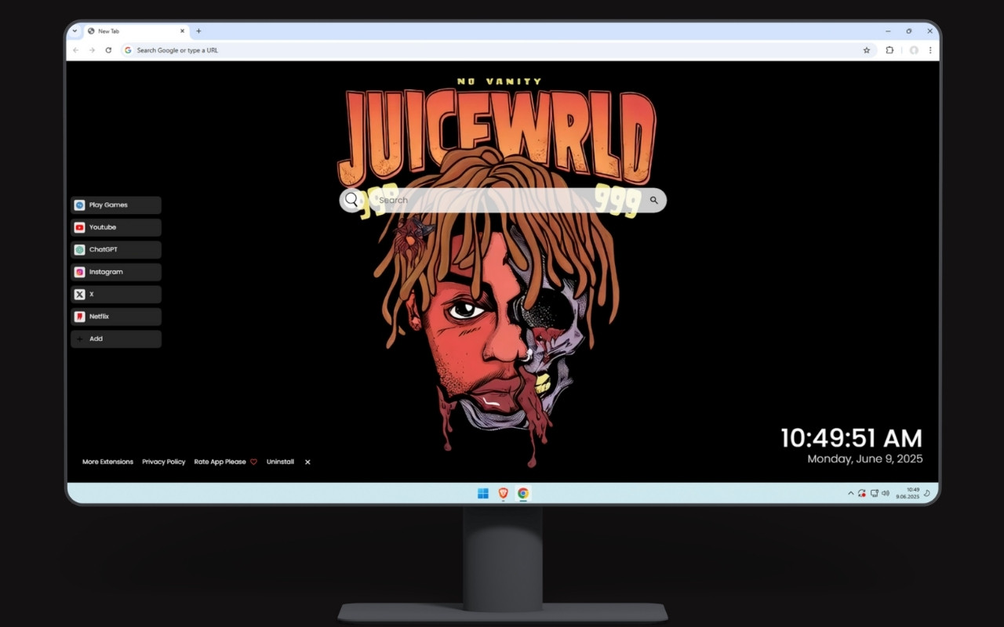
Task: Open the network display tray icon
Action: coord(874,494)
